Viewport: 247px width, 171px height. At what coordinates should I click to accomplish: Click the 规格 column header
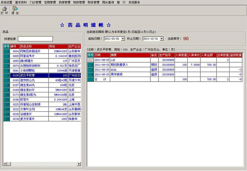[x=58, y=47]
